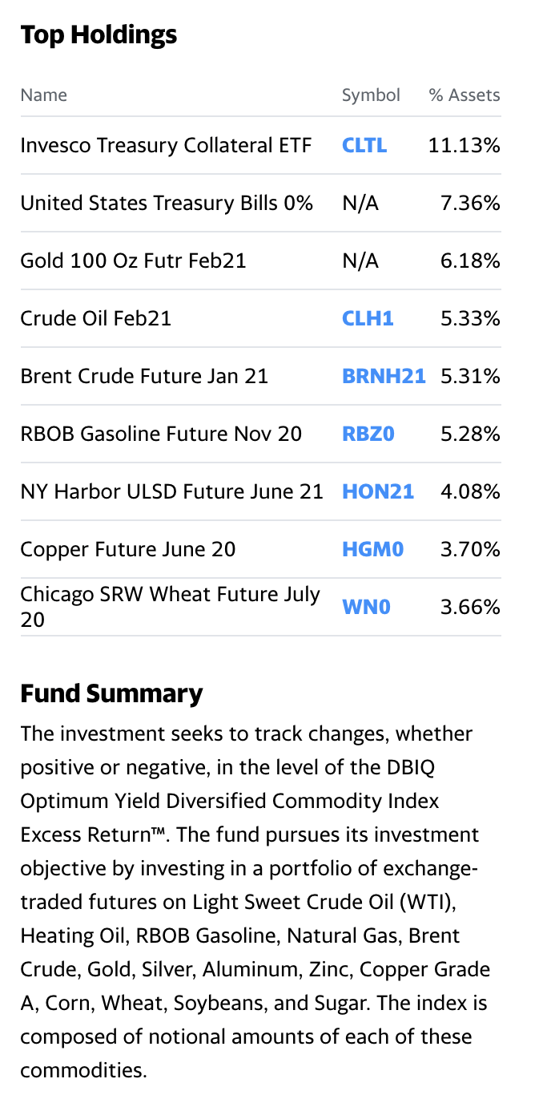Select the United States Treasury Bills row
551x1095 pixels.
[260, 203]
